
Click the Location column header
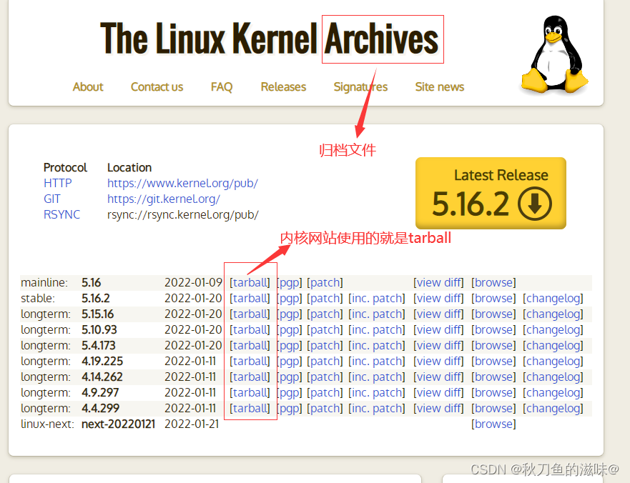(x=129, y=167)
